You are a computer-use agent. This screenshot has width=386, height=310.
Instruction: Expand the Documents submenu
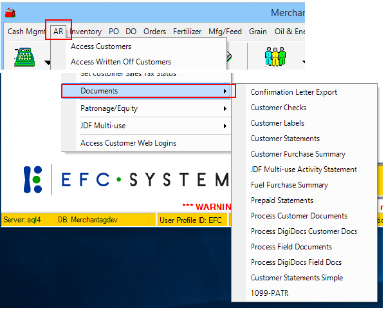149,92
